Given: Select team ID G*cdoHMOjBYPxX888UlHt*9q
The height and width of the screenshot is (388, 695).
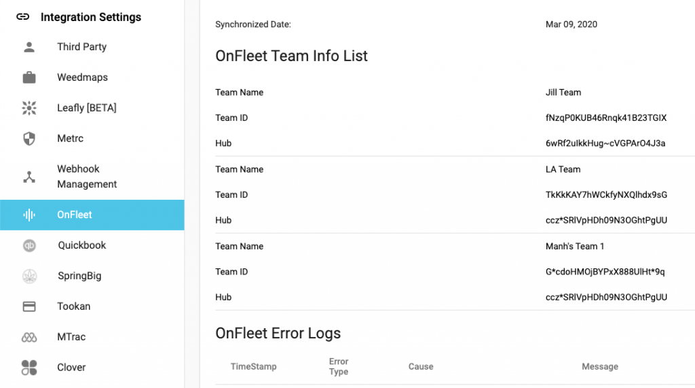Looking at the screenshot, I should coord(605,272).
